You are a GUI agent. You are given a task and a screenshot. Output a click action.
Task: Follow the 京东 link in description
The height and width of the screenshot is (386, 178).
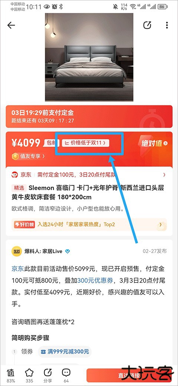(x=18, y=269)
